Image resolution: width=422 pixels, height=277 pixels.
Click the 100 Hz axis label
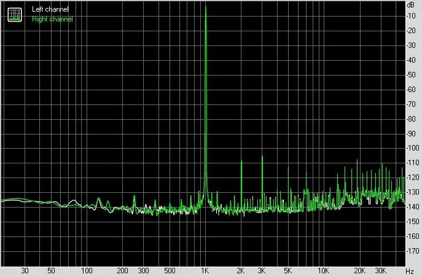87,271
